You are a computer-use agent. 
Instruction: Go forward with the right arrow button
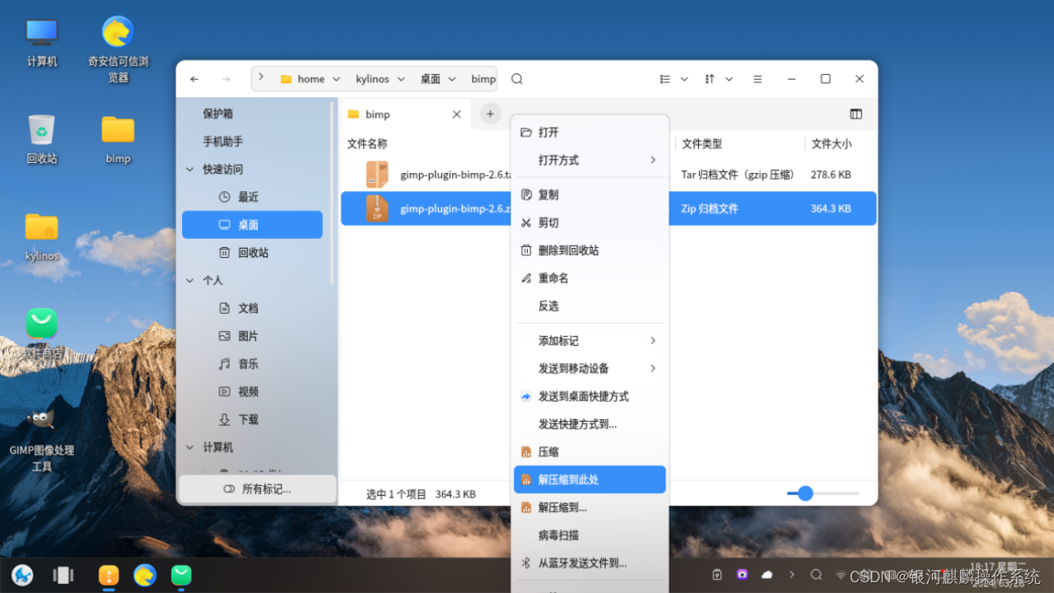point(226,79)
